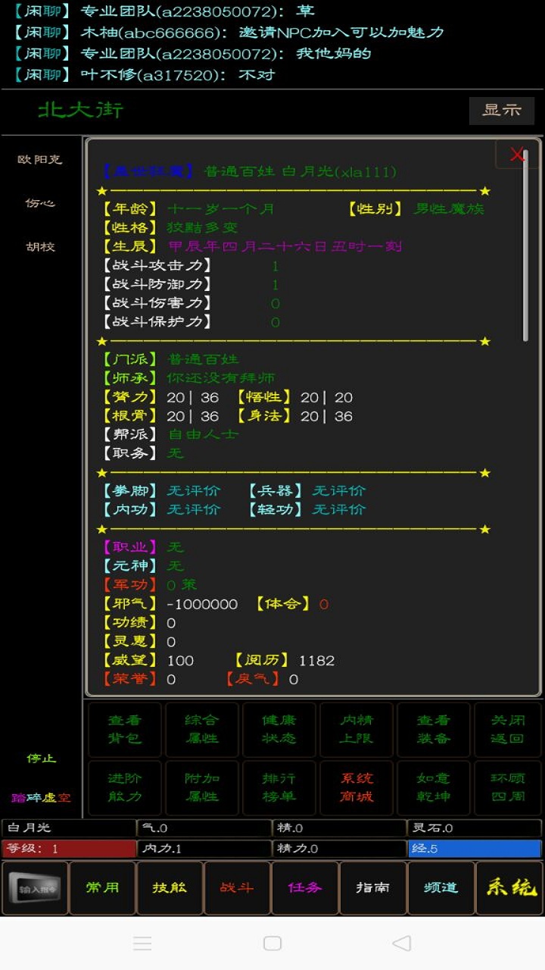
Task: Tap the Android home square icon
Action: pos(272,943)
